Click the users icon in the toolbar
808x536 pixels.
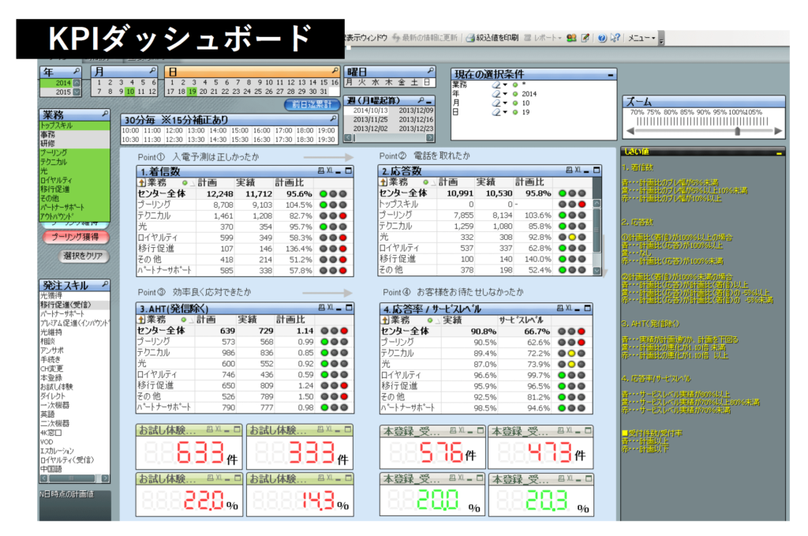coord(571,38)
